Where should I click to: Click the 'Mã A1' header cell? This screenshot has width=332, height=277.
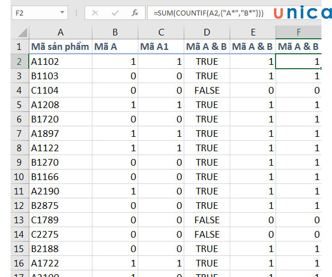pyautogui.click(x=161, y=47)
